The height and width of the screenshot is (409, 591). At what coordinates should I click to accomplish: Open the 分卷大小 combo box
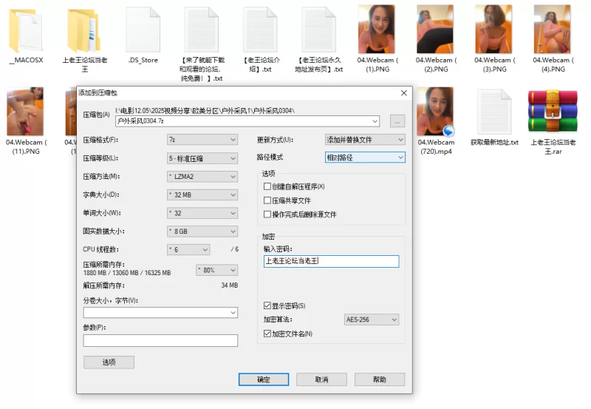[x=160, y=312]
